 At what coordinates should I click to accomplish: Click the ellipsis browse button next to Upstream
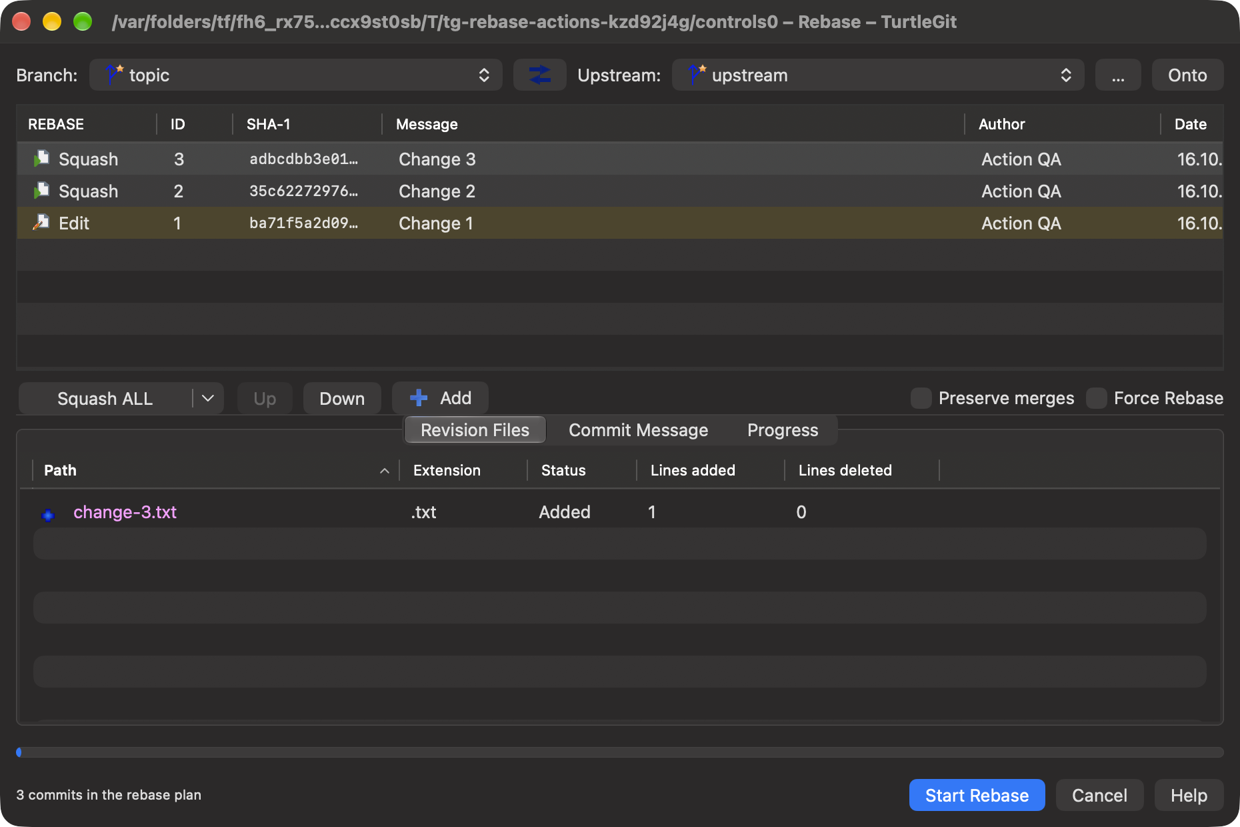point(1119,75)
